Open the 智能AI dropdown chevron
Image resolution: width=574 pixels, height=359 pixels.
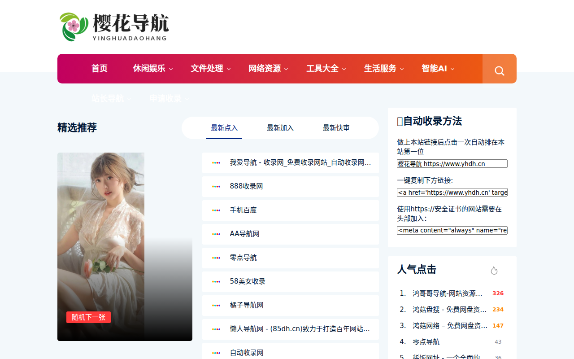point(452,69)
